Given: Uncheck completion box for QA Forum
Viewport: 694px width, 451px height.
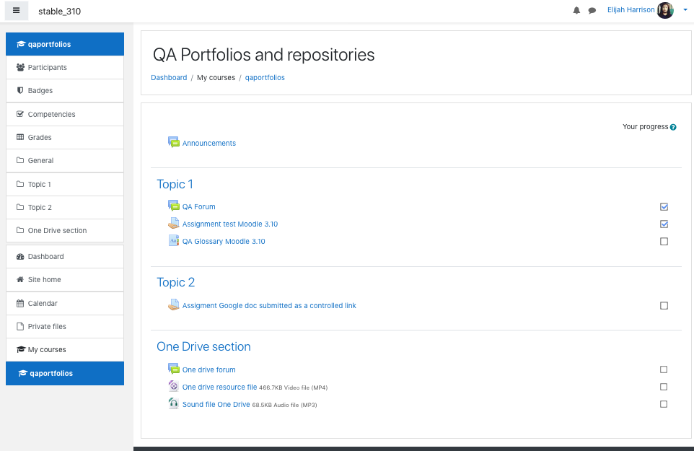Looking at the screenshot, I should 664,206.
